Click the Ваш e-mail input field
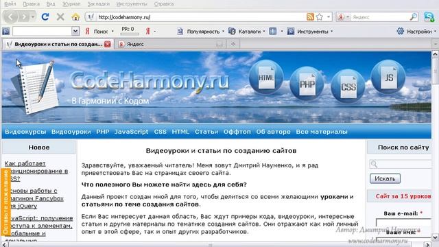 click(x=403, y=222)
